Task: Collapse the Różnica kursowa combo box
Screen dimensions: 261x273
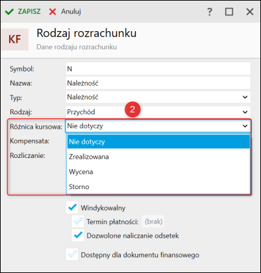Action: point(158,126)
